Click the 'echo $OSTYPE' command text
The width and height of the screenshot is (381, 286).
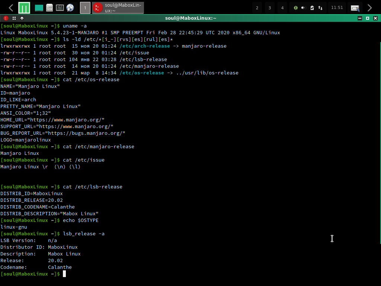[81, 220]
